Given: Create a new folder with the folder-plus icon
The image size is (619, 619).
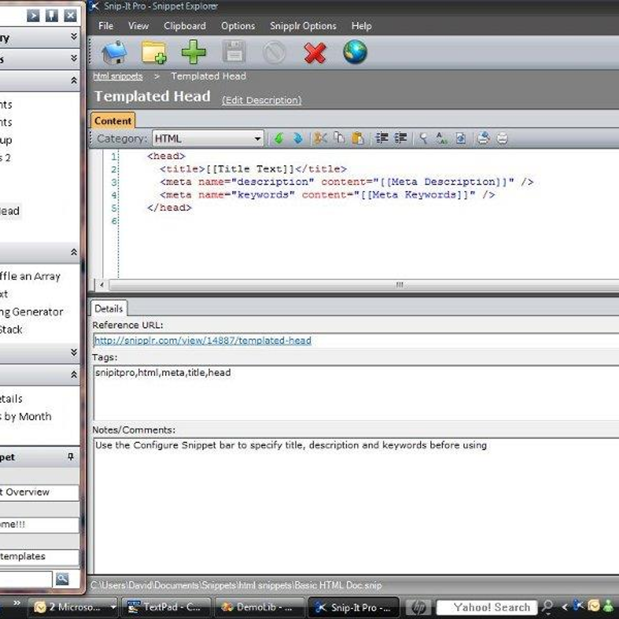Looking at the screenshot, I should tap(154, 53).
